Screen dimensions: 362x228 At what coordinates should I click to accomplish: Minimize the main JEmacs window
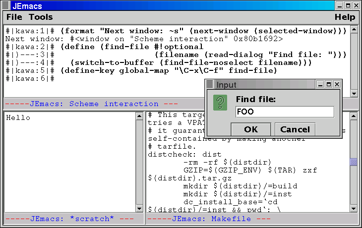(x=340, y=5)
